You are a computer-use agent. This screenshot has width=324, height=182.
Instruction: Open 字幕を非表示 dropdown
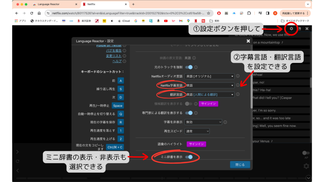click(x=203, y=122)
